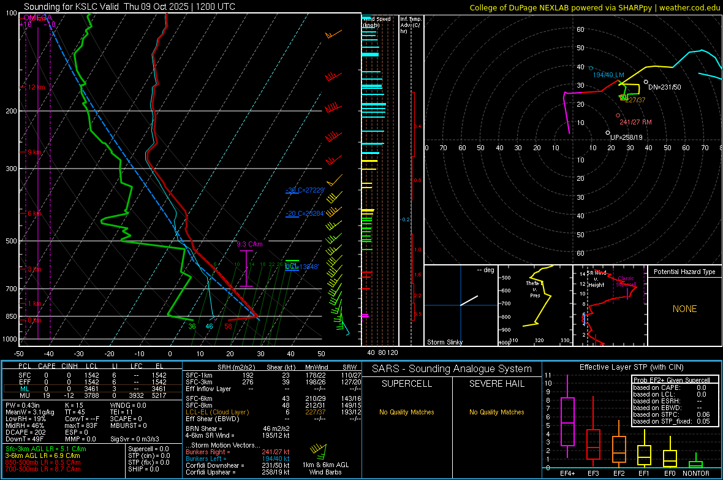Select the highlighted ML parcel row
The height and width of the screenshot is (480, 723).
coord(93,389)
